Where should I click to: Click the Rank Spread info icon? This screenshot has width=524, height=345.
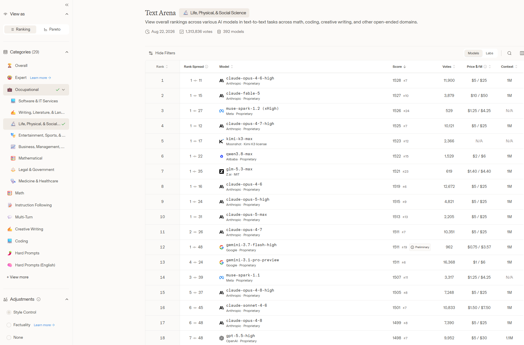click(206, 67)
